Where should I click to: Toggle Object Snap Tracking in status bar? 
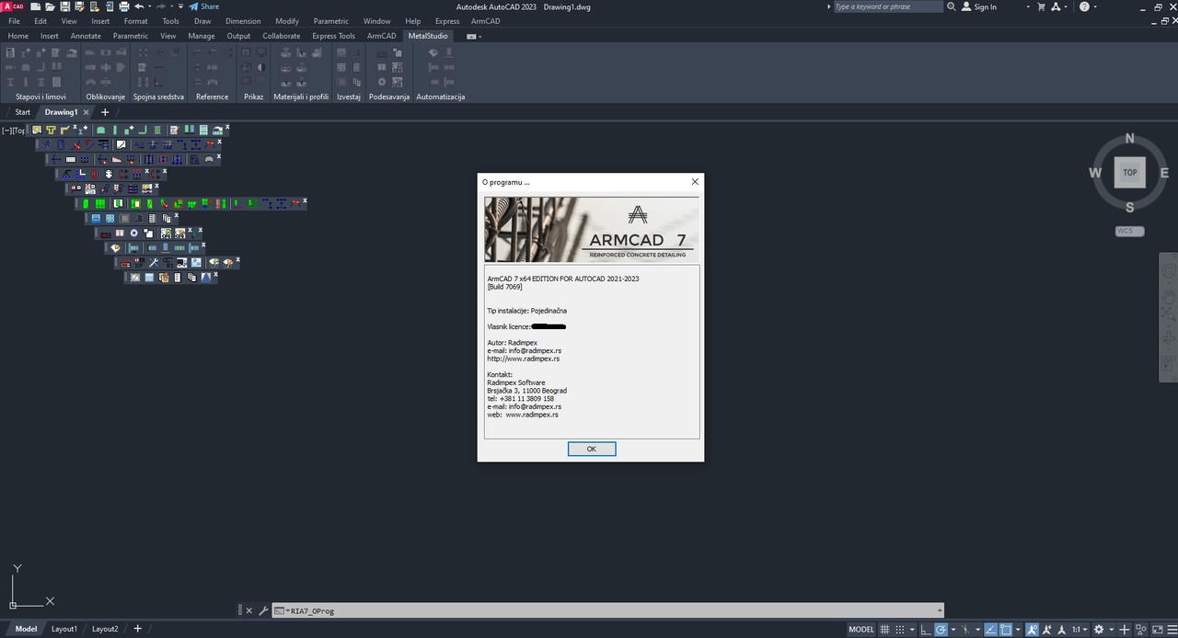(x=990, y=630)
